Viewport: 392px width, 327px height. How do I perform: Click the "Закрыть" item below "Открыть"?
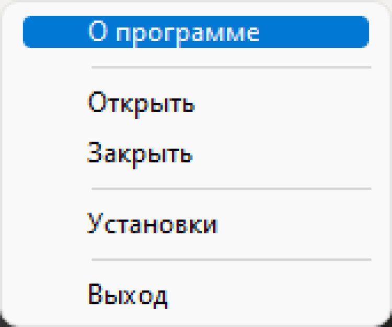coord(140,154)
